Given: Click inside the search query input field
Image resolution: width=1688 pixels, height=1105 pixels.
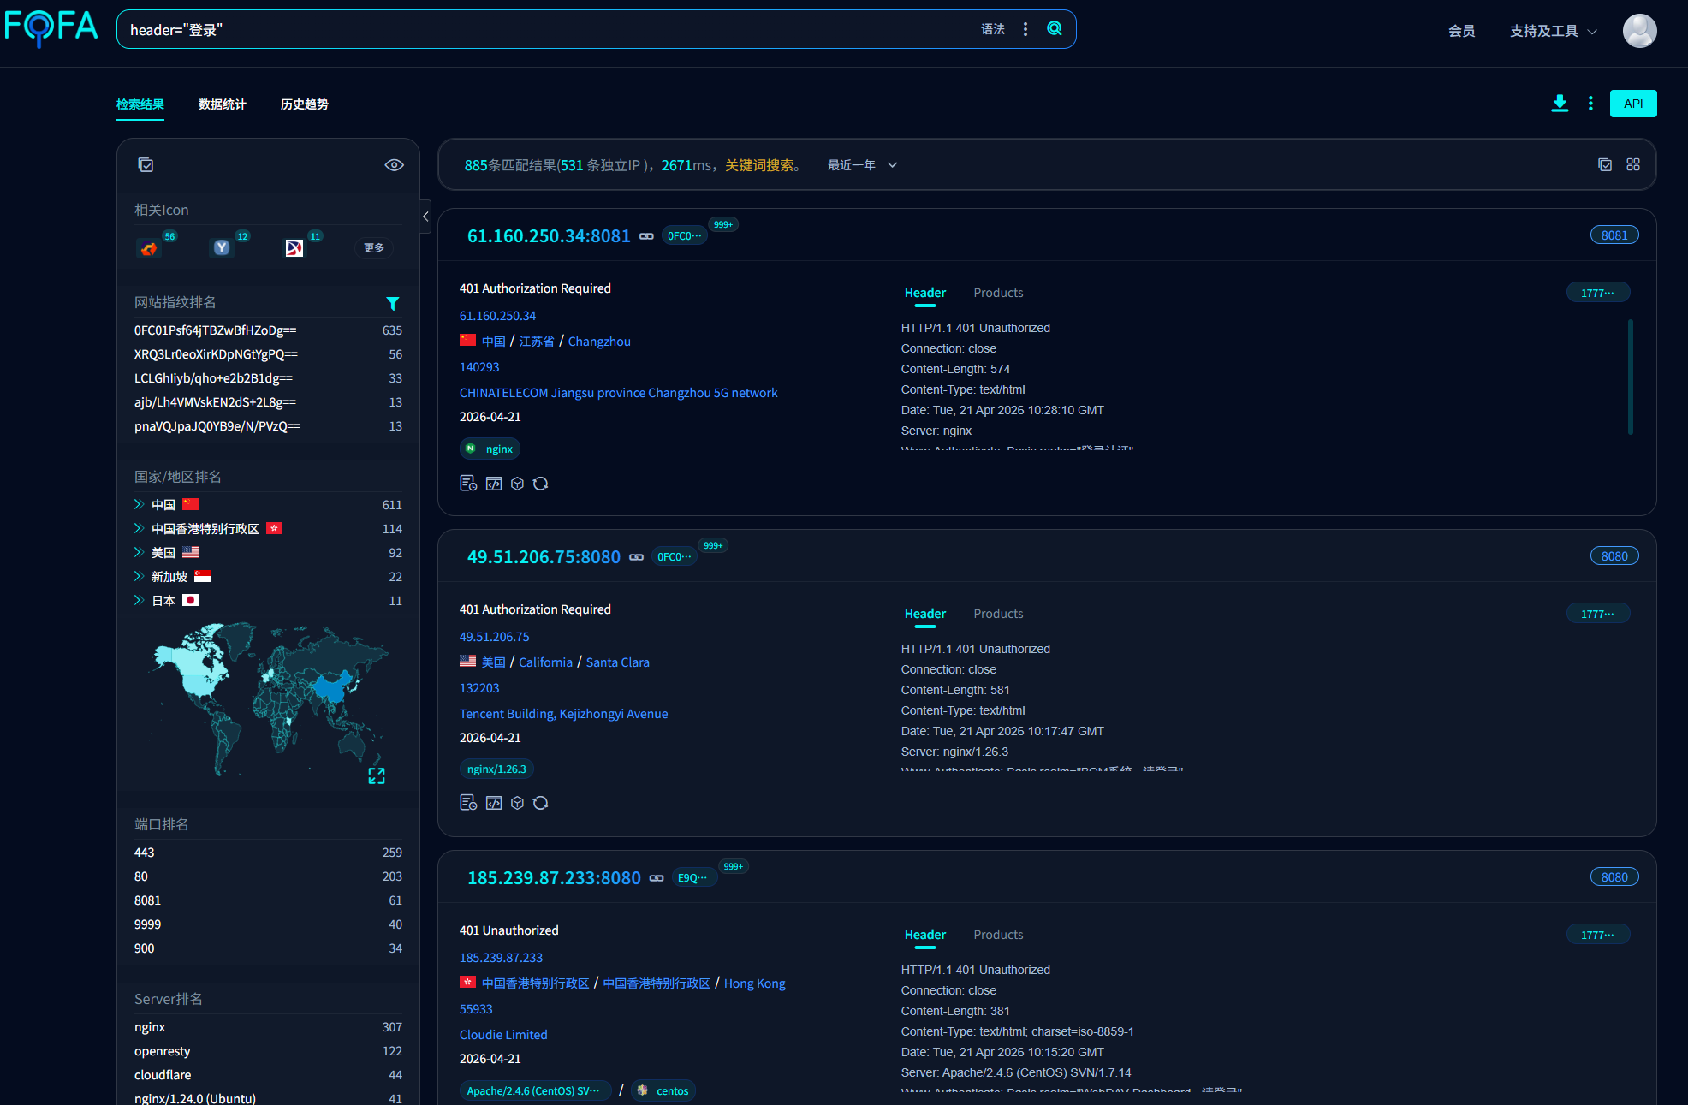Looking at the screenshot, I should pyautogui.click(x=548, y=29).
